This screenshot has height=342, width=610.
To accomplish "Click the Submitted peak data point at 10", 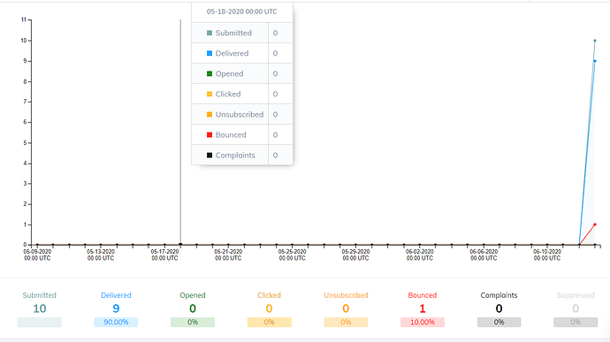I will (x=595, y=41).
